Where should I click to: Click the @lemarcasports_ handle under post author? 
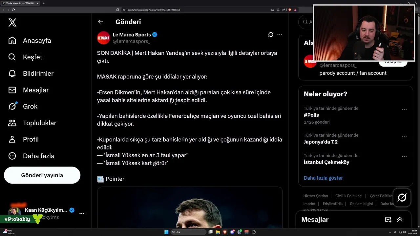click(131, 41)
